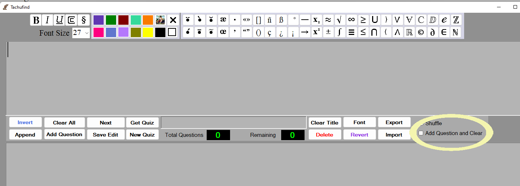Screen dimensions: 520x186
Task: Toggle bold formatting with the B button
Action: pyautogui.click(x=36, y=20)
